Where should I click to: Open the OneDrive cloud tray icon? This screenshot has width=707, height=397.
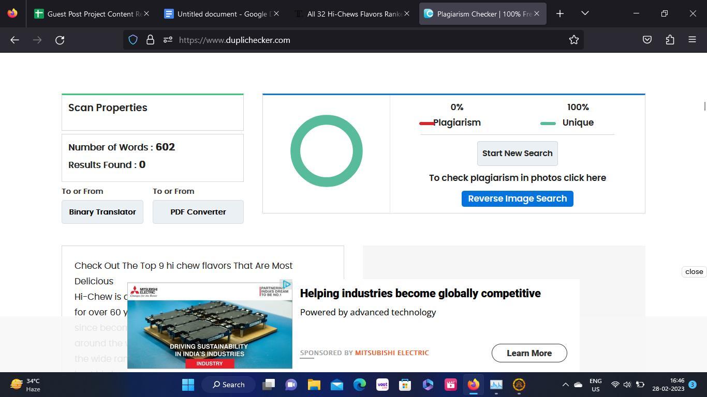point(578,385)
